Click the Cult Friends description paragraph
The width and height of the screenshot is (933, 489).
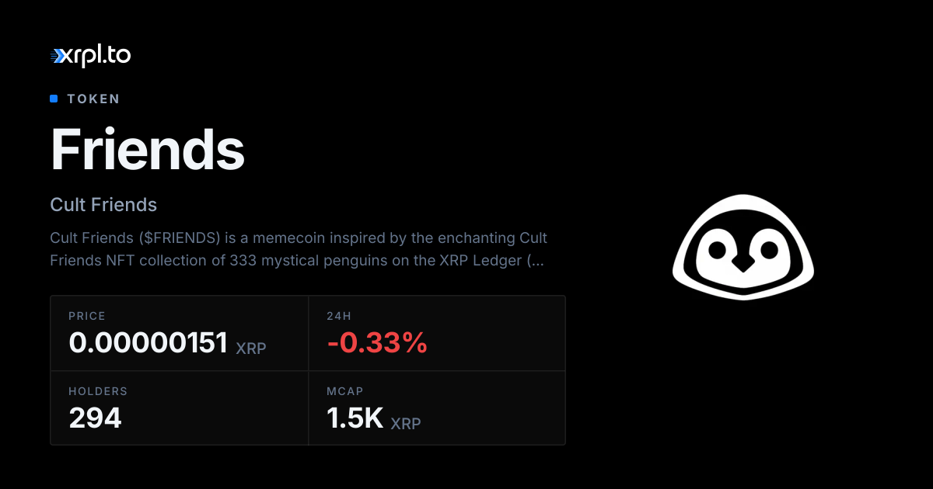[299, 248]
